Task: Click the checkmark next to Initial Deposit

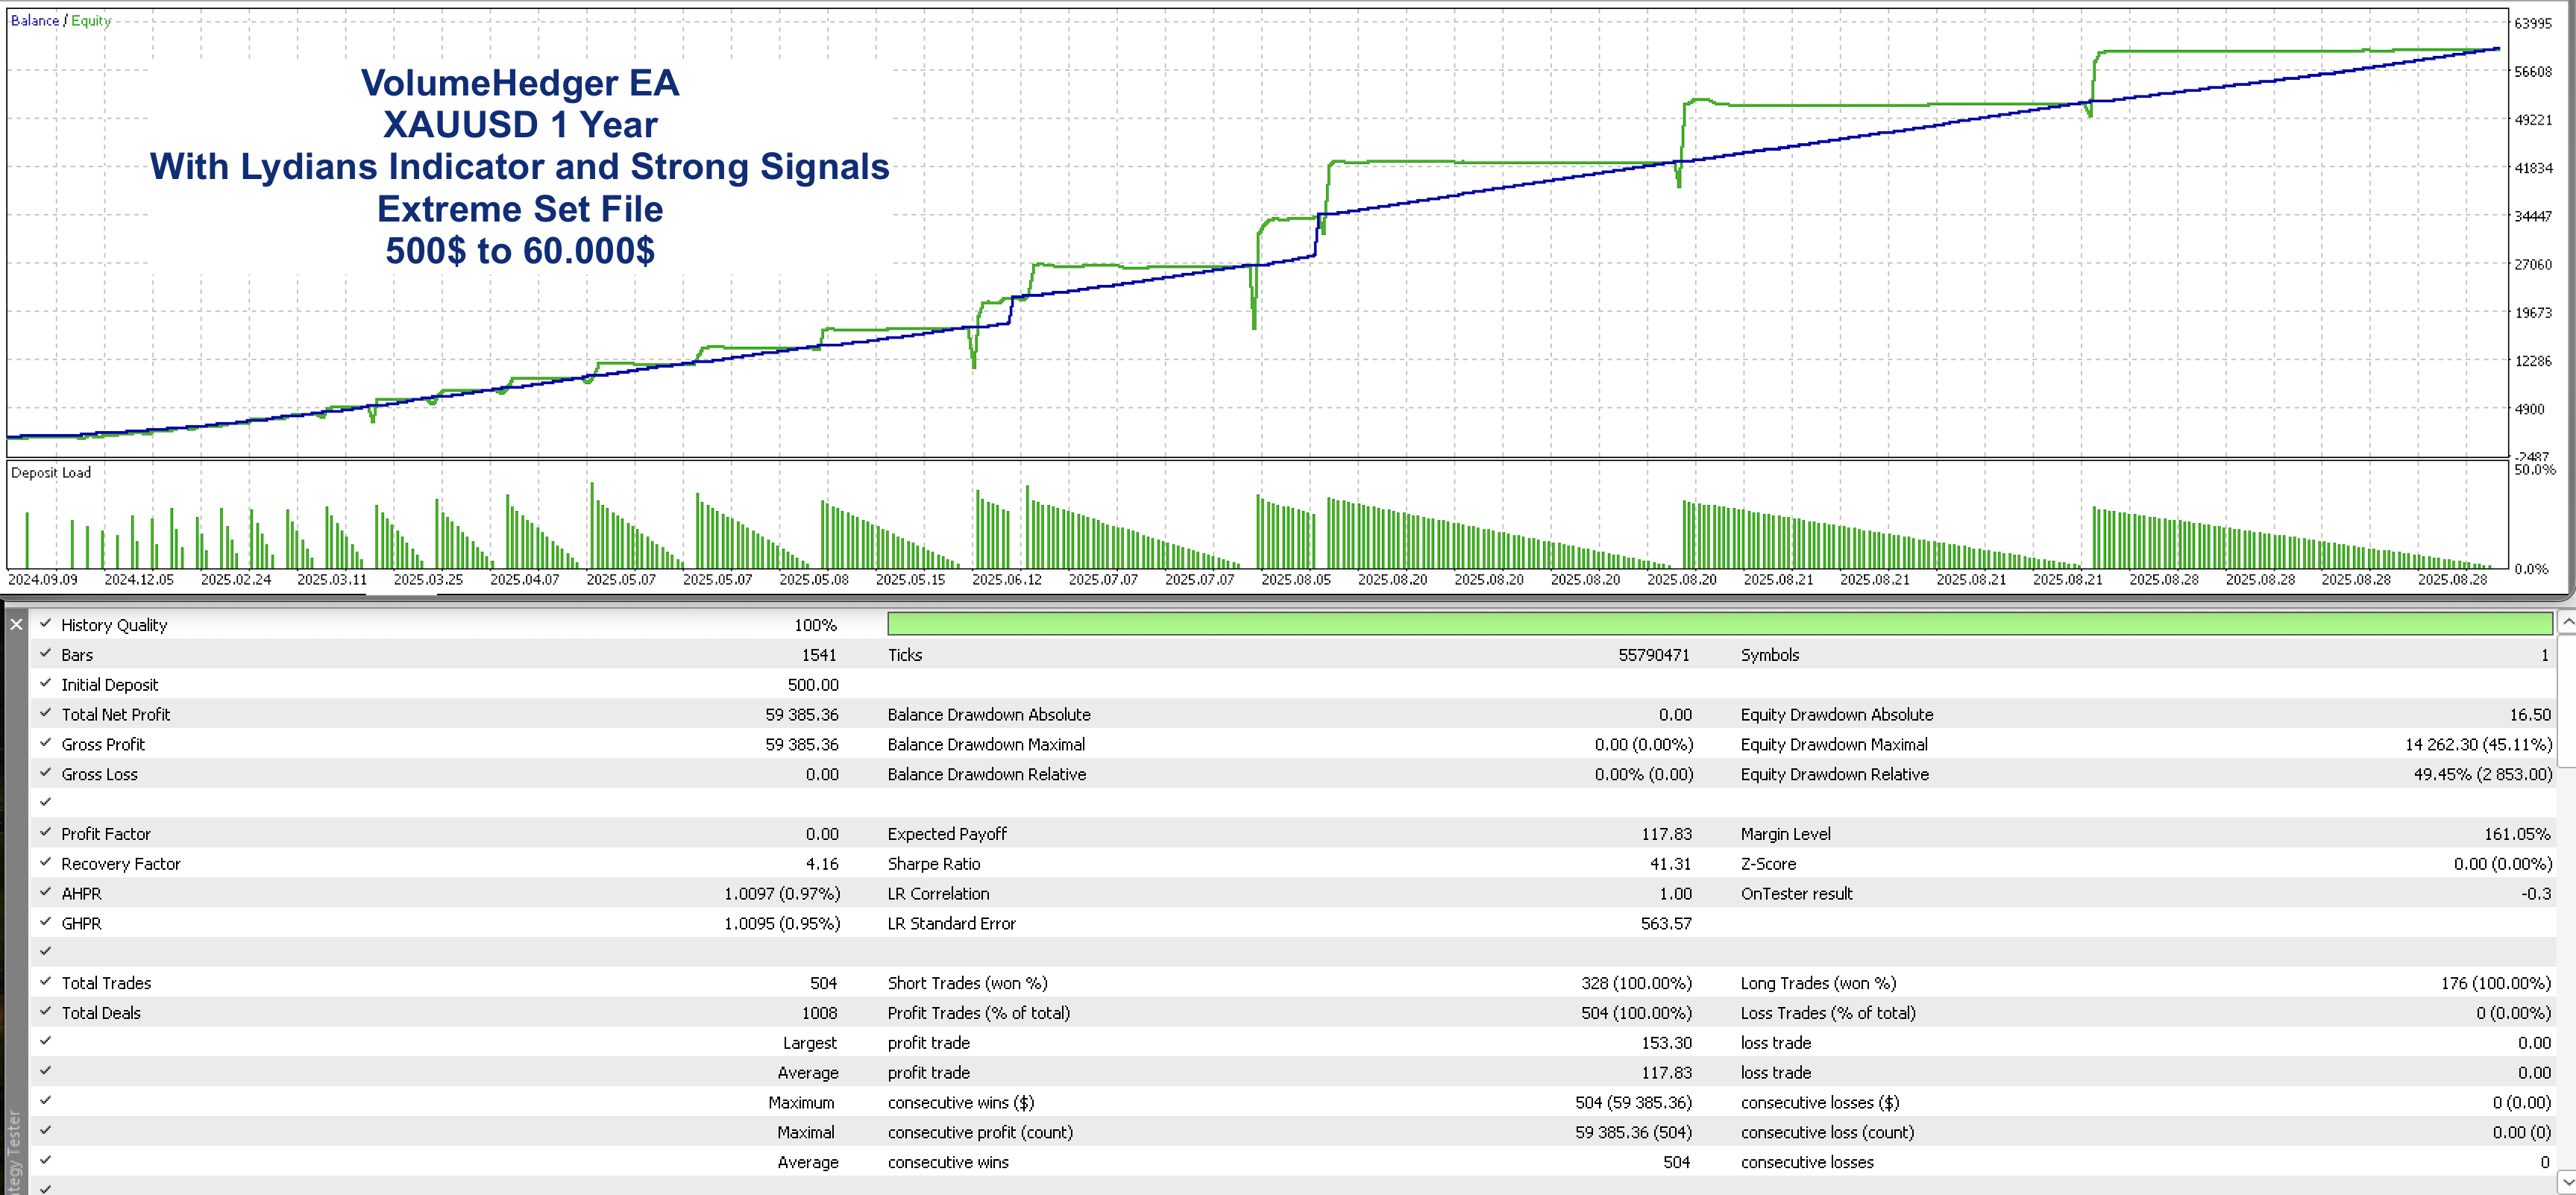Action: pos(45,683)
